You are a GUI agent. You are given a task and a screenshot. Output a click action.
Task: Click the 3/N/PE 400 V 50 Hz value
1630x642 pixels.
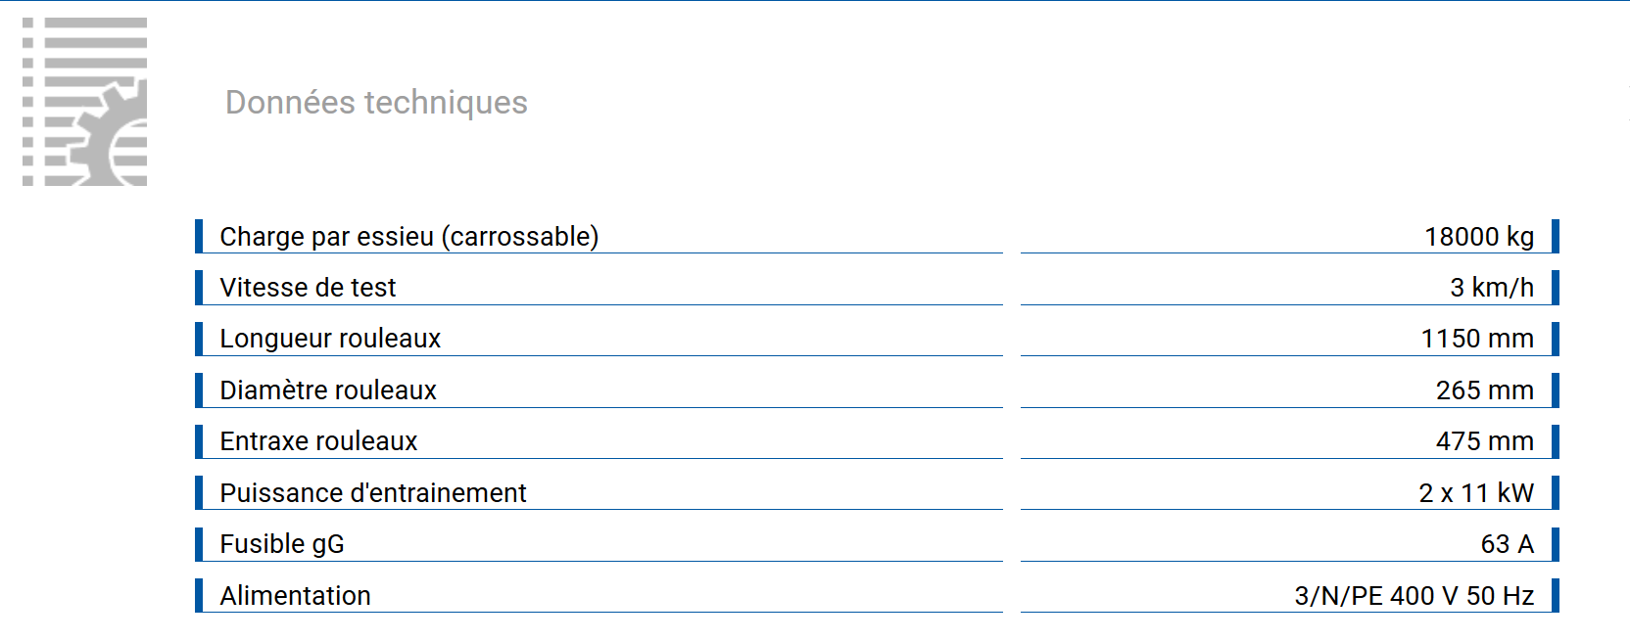pyautogui.click(x=1414, y=596)
